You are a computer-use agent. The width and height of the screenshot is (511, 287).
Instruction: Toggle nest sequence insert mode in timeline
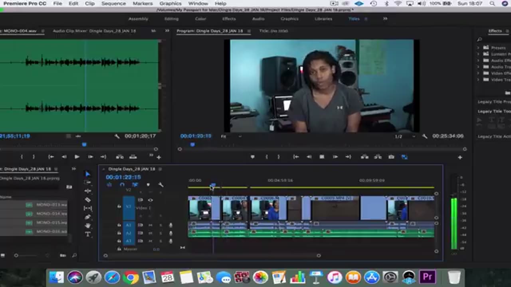[x=109, y=185]
